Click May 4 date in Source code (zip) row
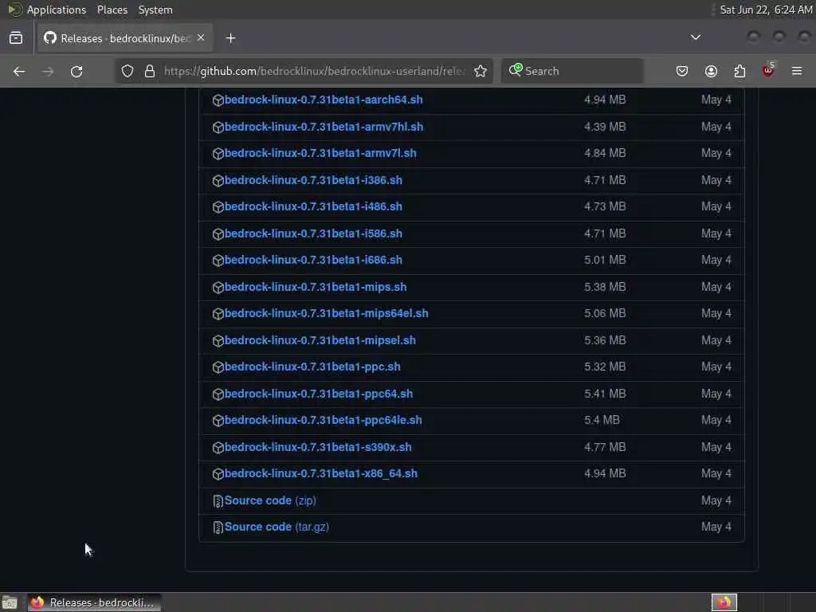 (716, 500)
